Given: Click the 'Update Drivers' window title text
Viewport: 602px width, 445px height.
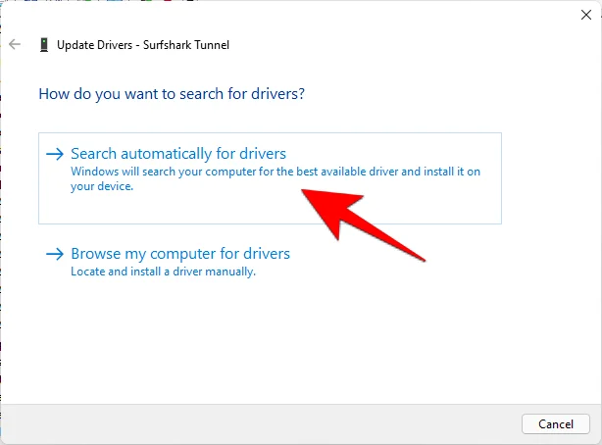Looking at the screenshot, I should click(94, 45).
